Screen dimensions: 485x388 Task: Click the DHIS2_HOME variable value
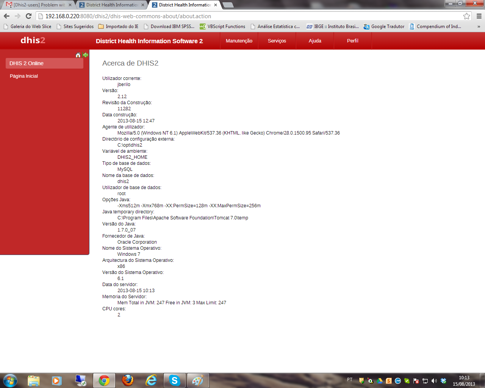pos(132,157)
